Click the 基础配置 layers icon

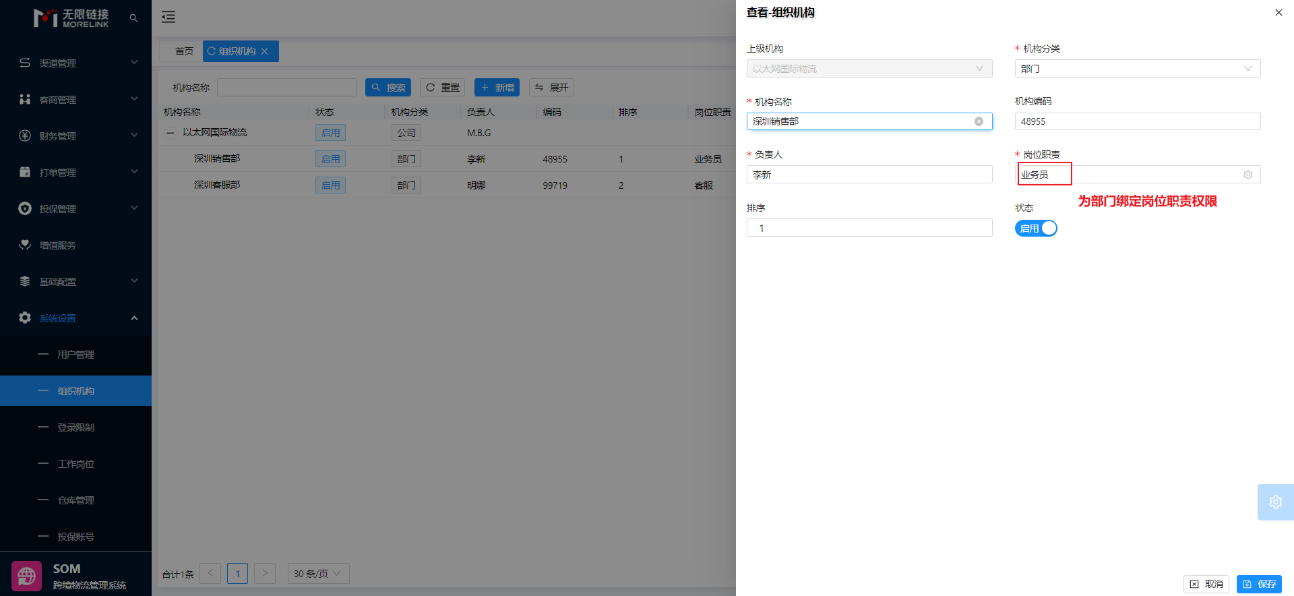[x=25, y=281]
